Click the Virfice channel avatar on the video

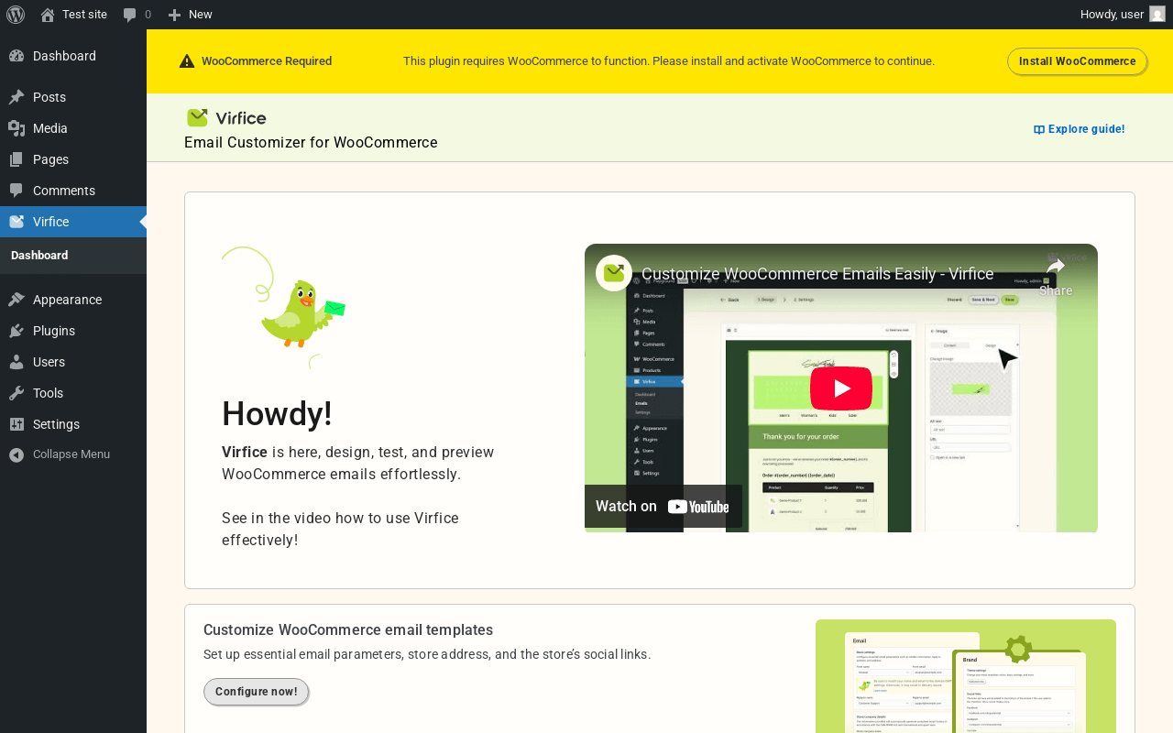614,273
